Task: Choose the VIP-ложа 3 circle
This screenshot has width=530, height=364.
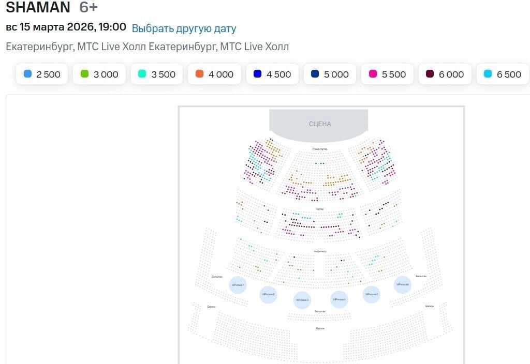Action: coord(302,300)
